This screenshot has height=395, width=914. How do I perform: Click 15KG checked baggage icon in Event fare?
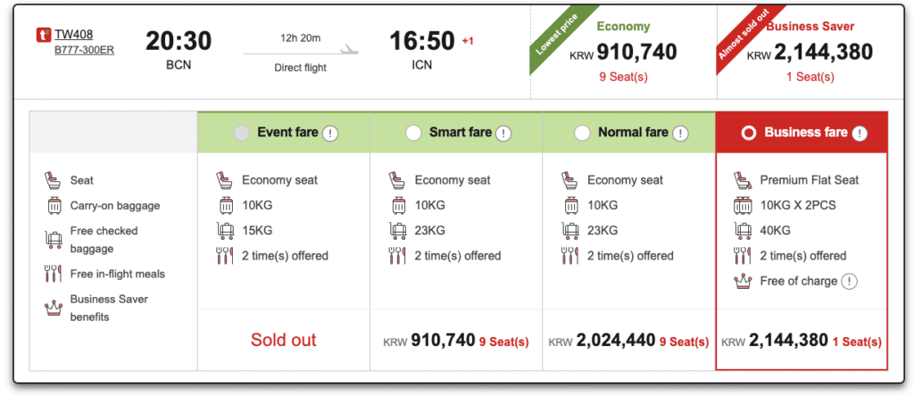[225, 231]
